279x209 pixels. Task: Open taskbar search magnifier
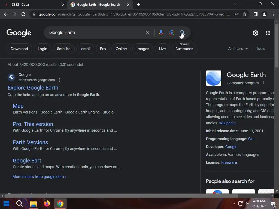click(19, 204)
